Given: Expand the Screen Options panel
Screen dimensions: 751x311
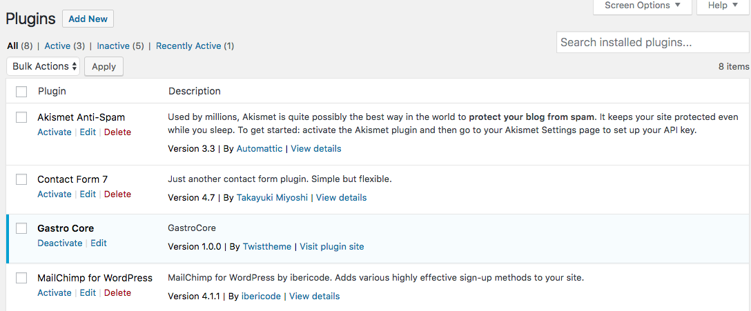Looking at the screenshot, I should pyautogui.click(x=642, y=6).
